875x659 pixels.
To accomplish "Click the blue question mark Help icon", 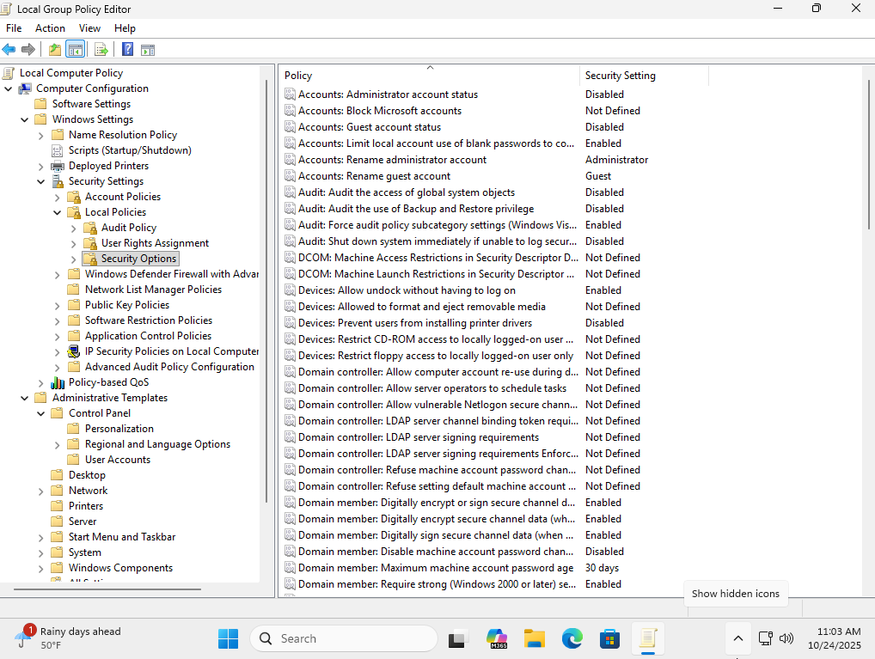I will (x=127, y=49).
